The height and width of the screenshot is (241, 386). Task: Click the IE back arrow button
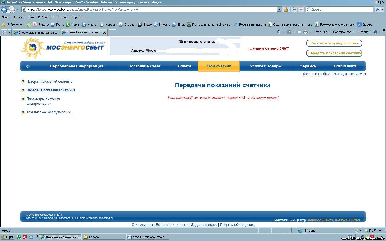point(4,10)
